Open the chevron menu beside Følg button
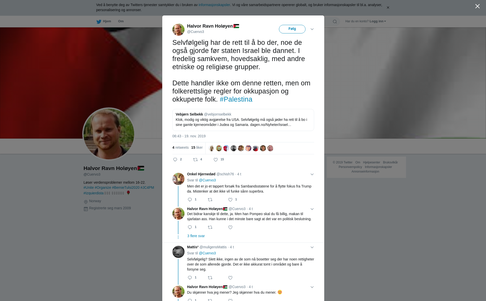This screenshot has width=486, height=301. point(312,29)
